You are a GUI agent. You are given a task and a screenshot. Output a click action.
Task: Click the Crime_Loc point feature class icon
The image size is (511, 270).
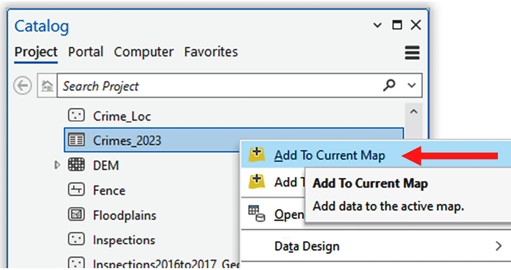coord(76,116)
